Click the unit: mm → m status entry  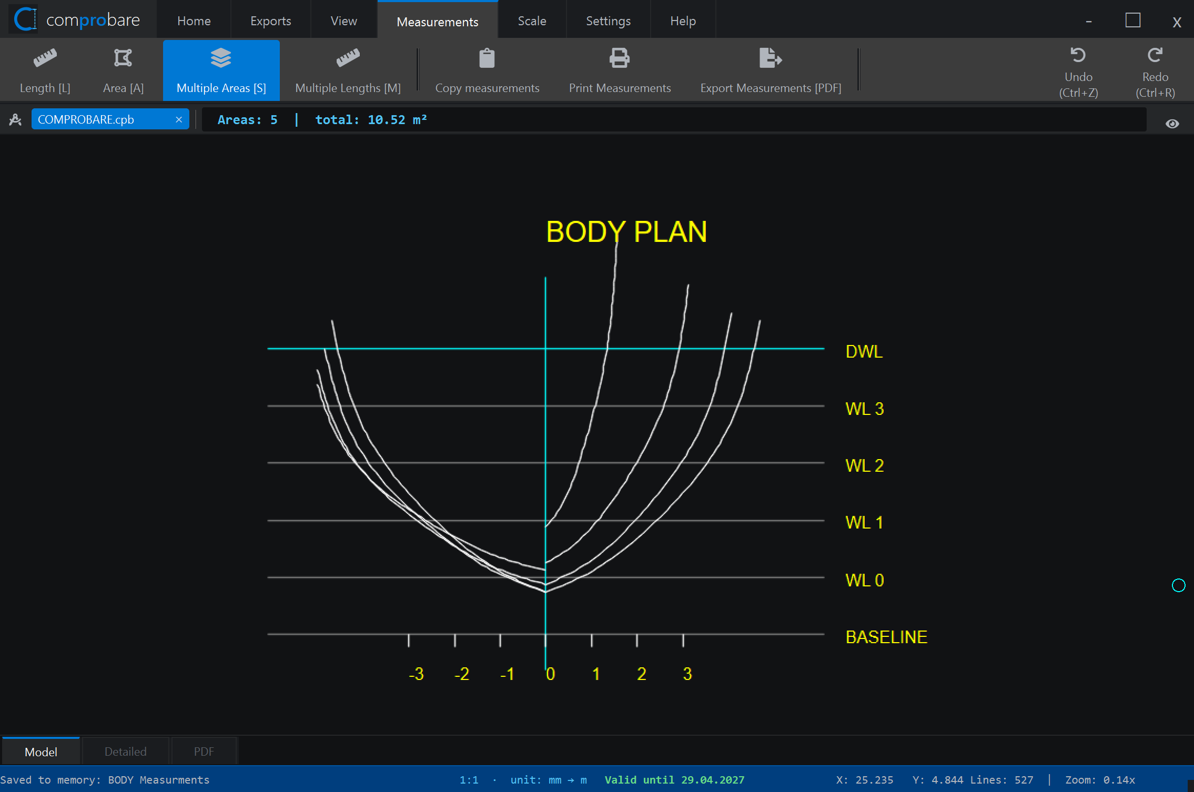[x=549, y=780]
